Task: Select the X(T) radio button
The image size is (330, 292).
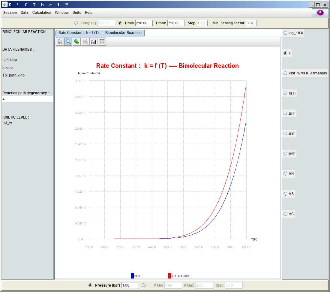Action: [x=285, y=93]
